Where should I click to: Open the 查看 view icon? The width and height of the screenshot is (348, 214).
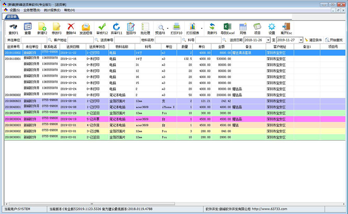[x=28, y=27]
